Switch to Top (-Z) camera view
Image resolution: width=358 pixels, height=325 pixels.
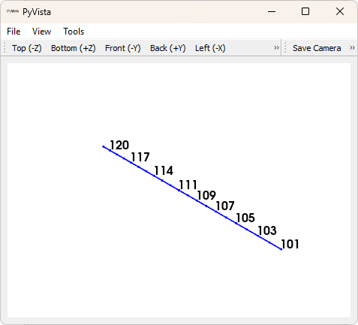27,48
